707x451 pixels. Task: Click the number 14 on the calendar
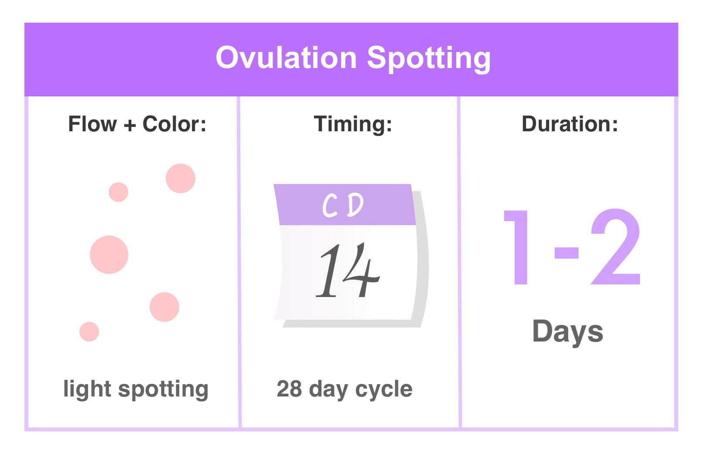348,270
